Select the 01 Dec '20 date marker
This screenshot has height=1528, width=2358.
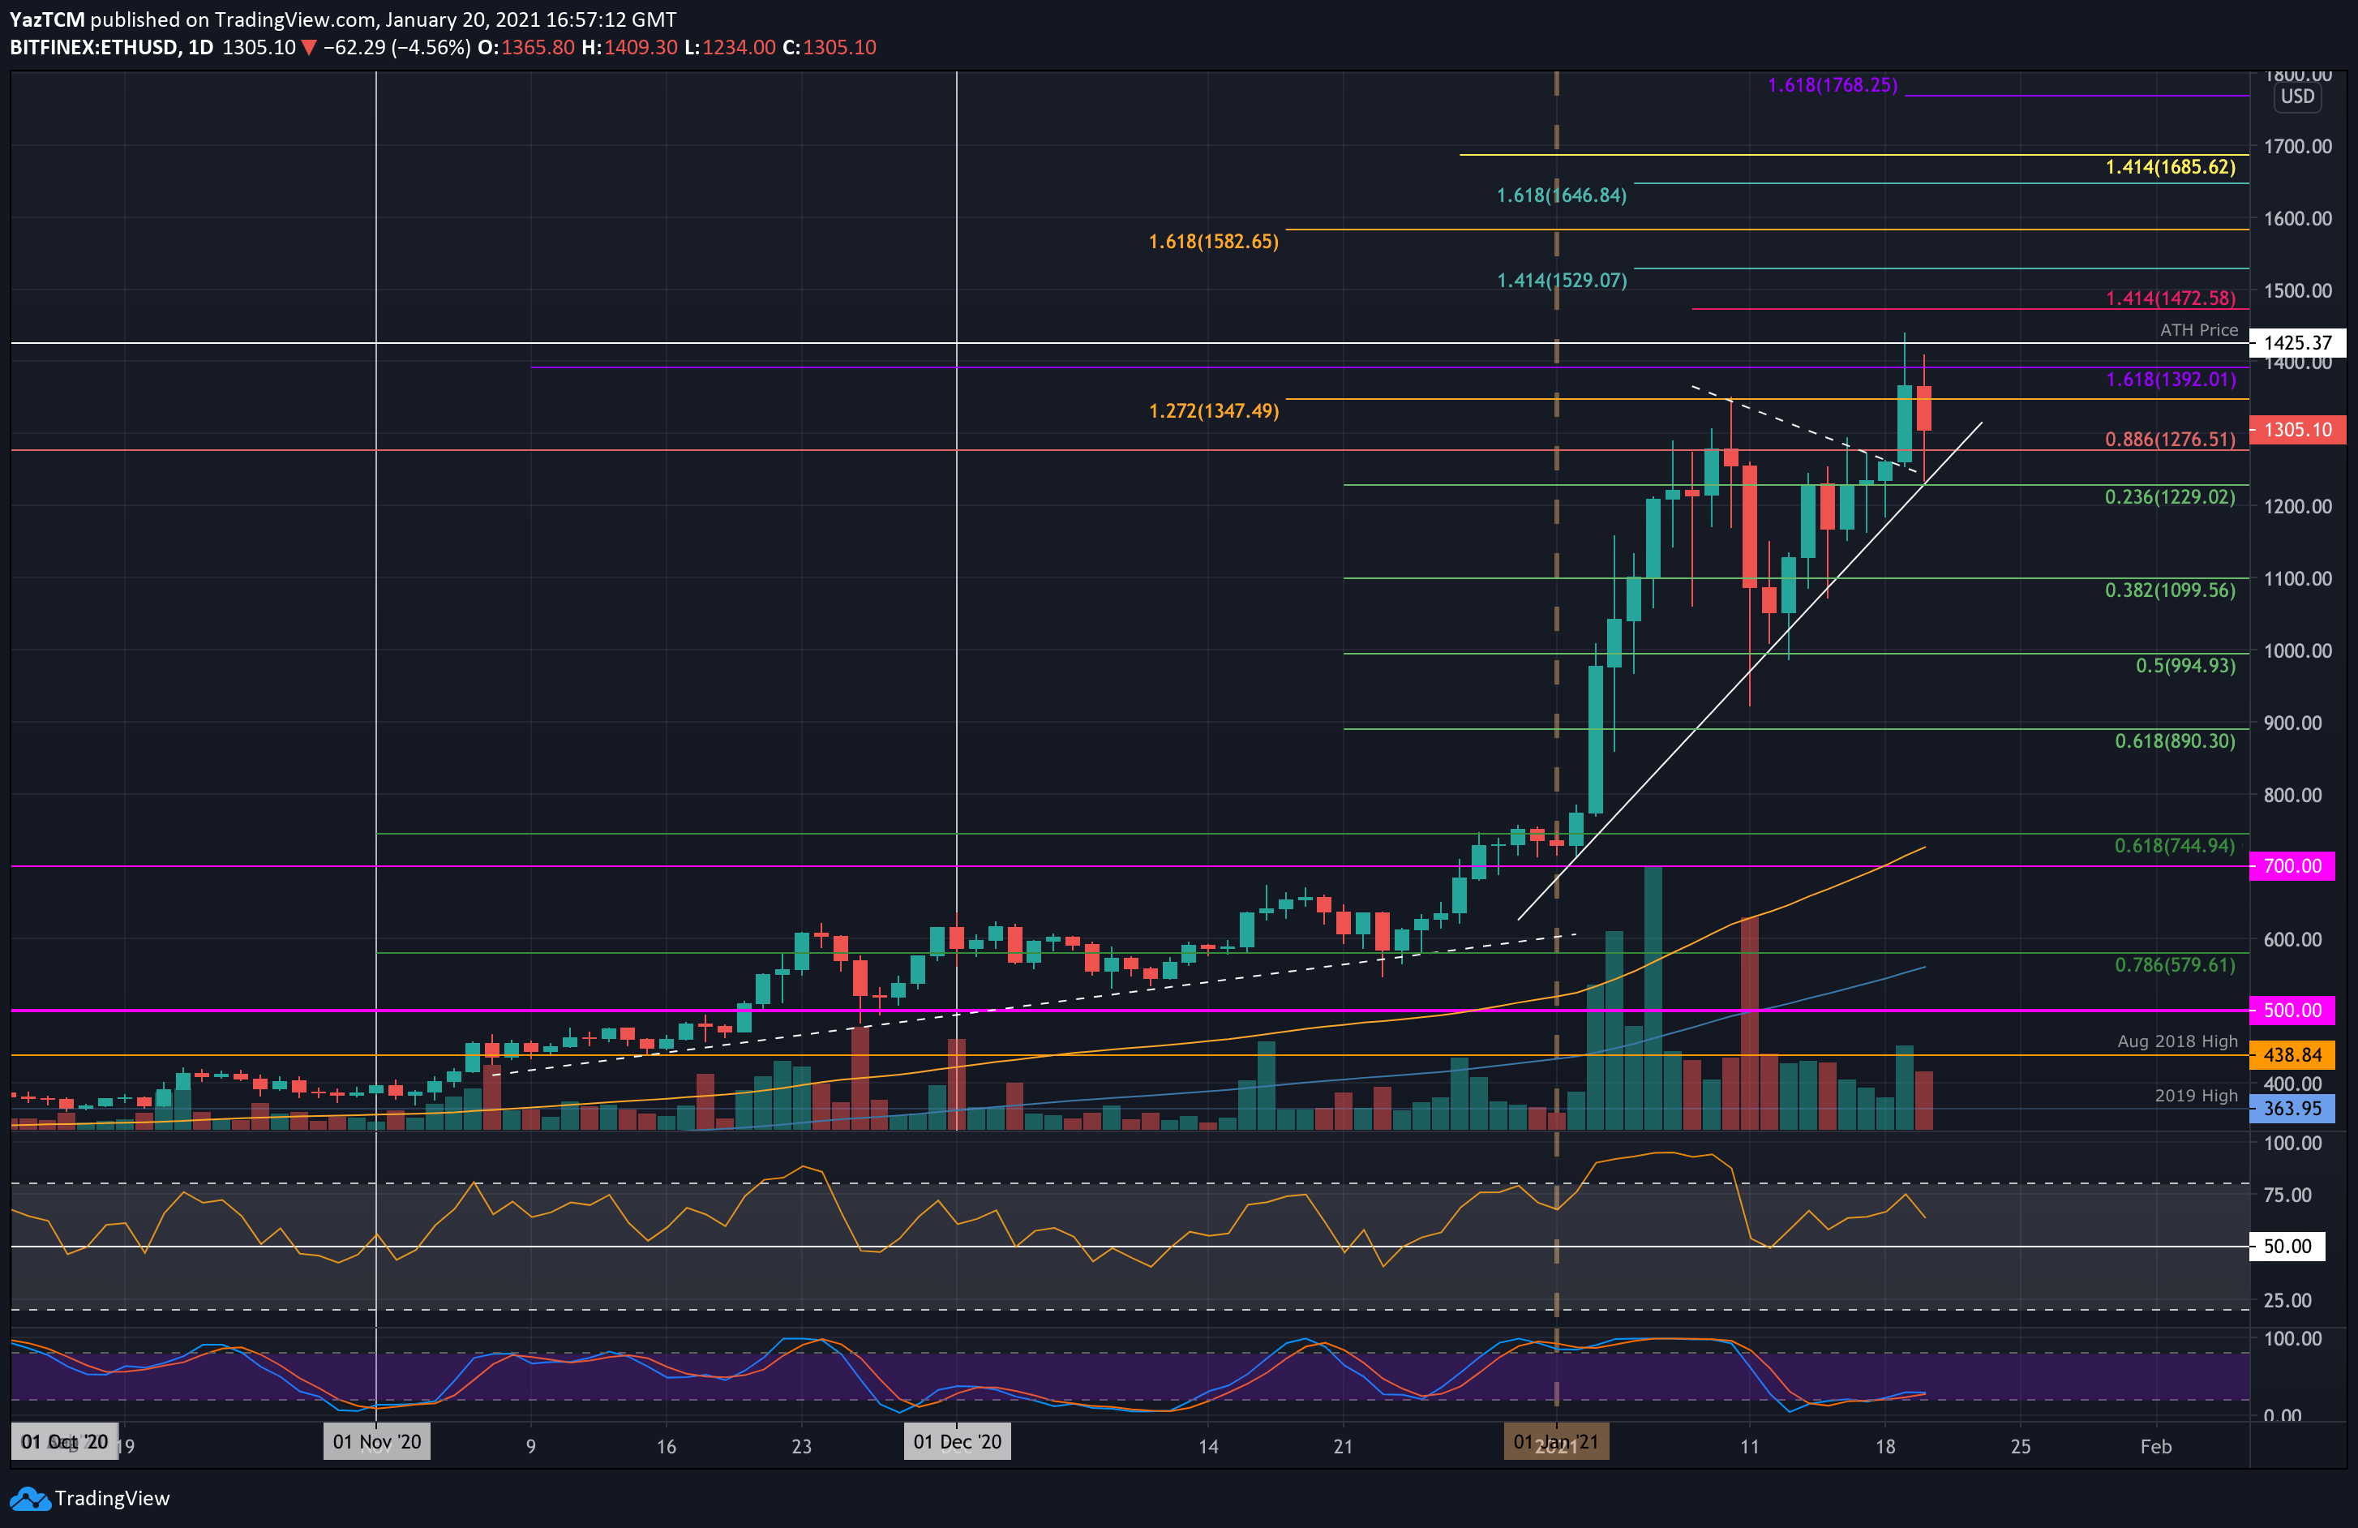click(x=957, y=1442)
